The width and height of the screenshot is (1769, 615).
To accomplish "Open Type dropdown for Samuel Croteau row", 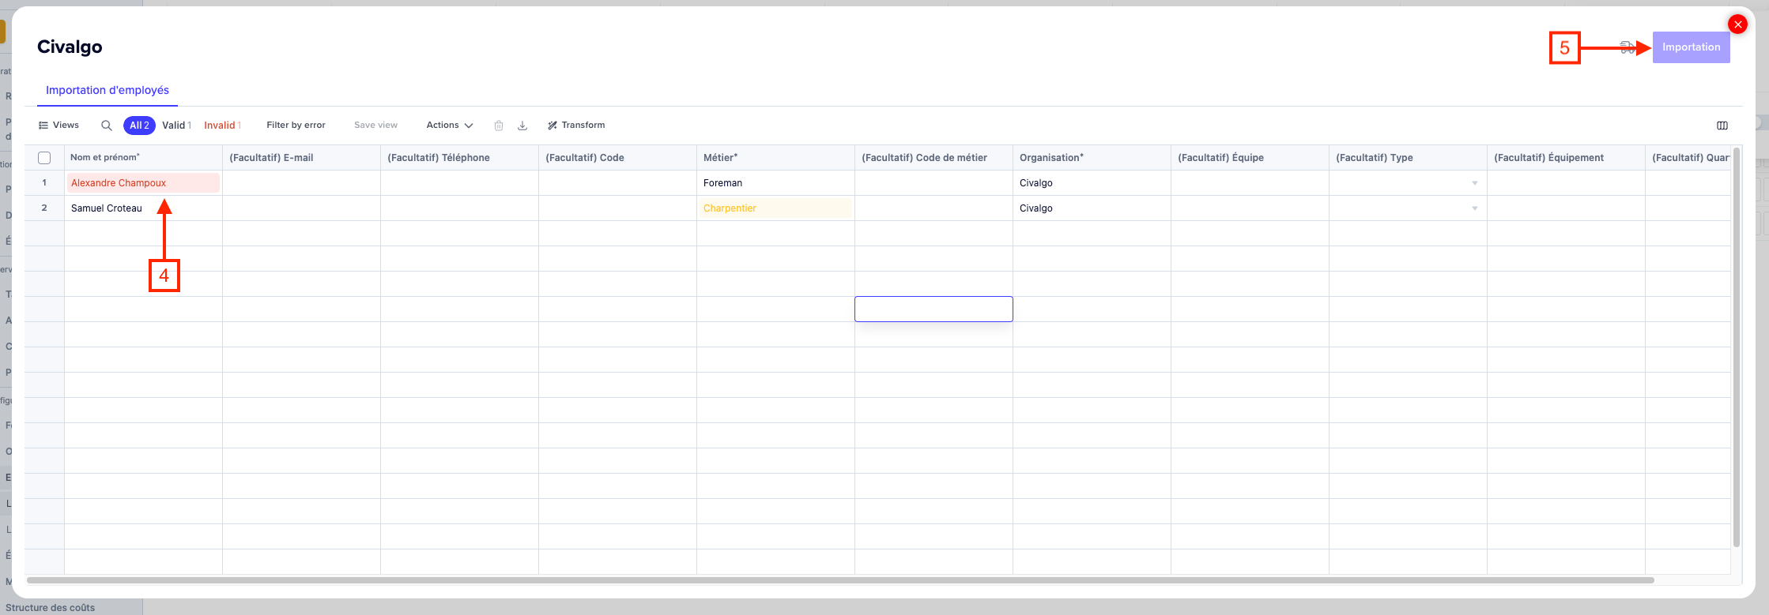I will (1474, 208).
